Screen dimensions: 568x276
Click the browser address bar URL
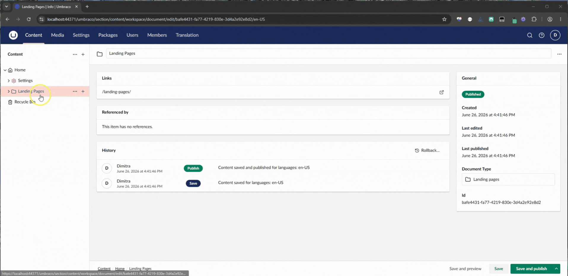156,19
